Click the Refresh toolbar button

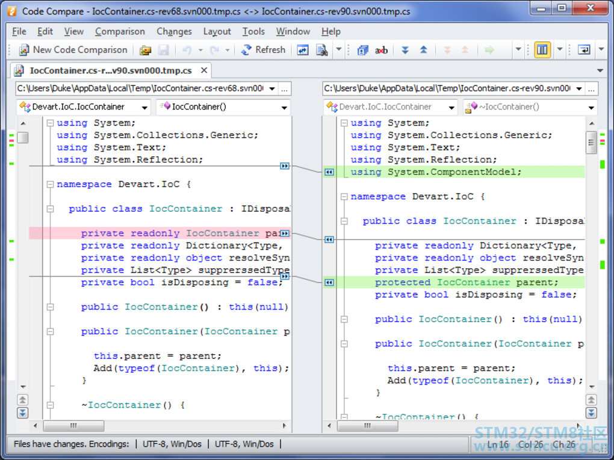263,50
